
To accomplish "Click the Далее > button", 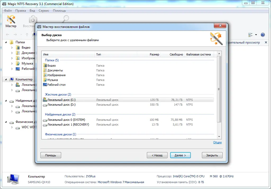I will 180,155.
